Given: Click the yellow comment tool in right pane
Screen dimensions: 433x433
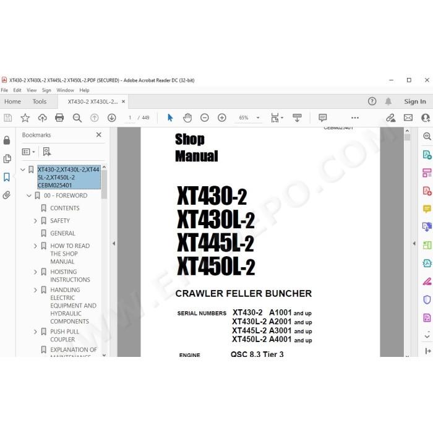Looking at the screenshot, I should tap(427, 209).
